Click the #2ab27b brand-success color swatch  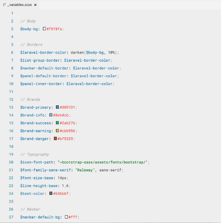(57, 123)
